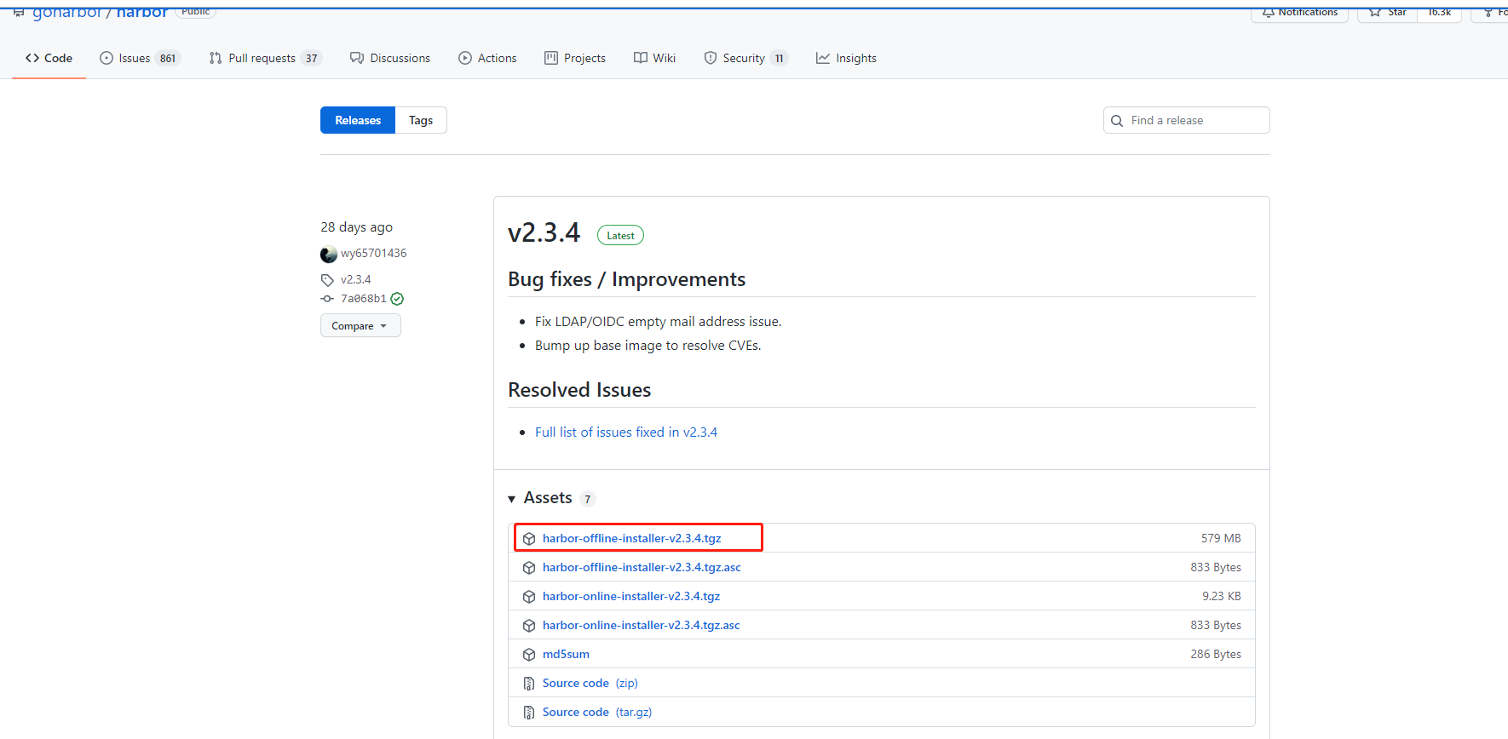Open the v2.3.4 tag link

[x=355, y=279]
